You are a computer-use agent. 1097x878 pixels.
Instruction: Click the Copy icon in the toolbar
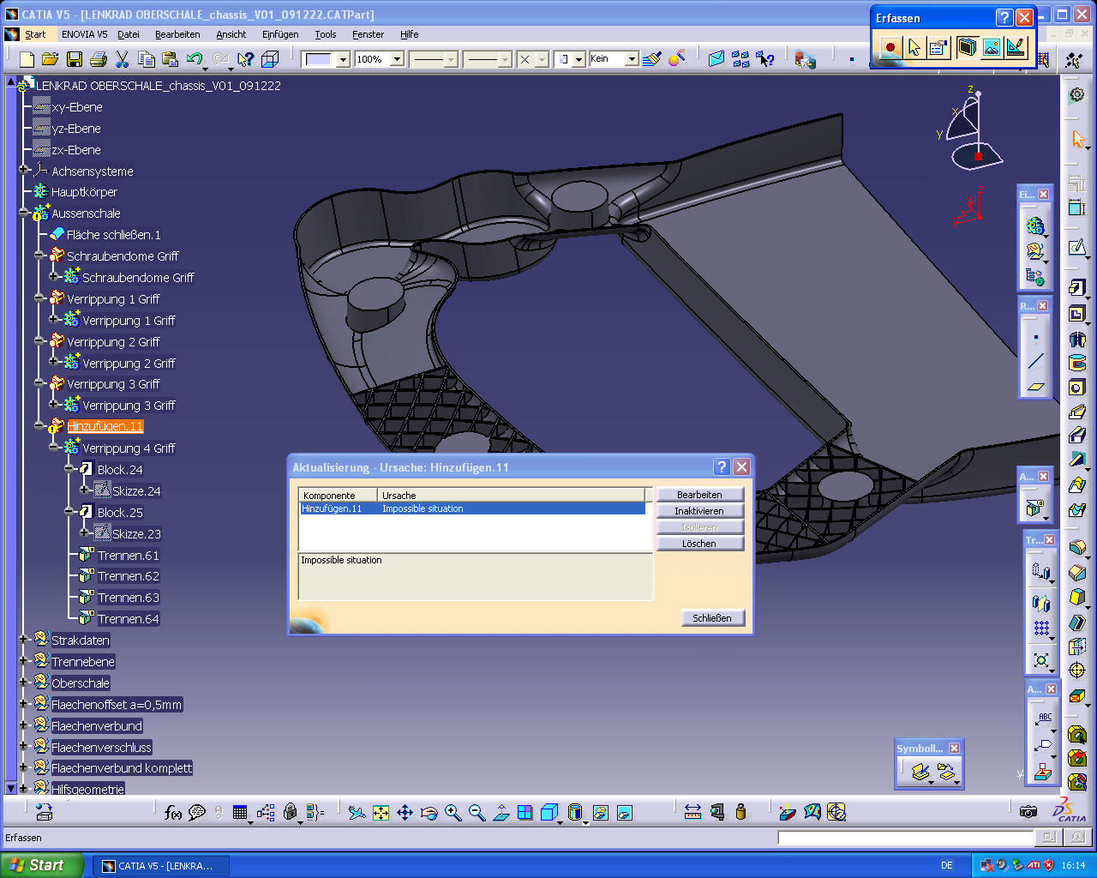pyautogui.click(x=147, y=59)
